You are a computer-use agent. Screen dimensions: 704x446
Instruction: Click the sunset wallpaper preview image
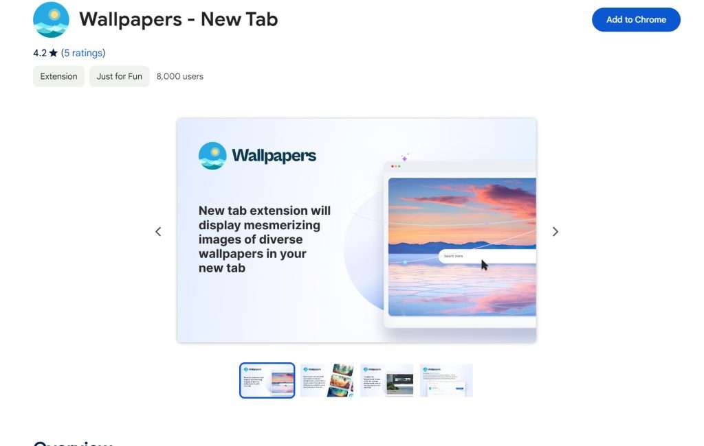(462, 247)
